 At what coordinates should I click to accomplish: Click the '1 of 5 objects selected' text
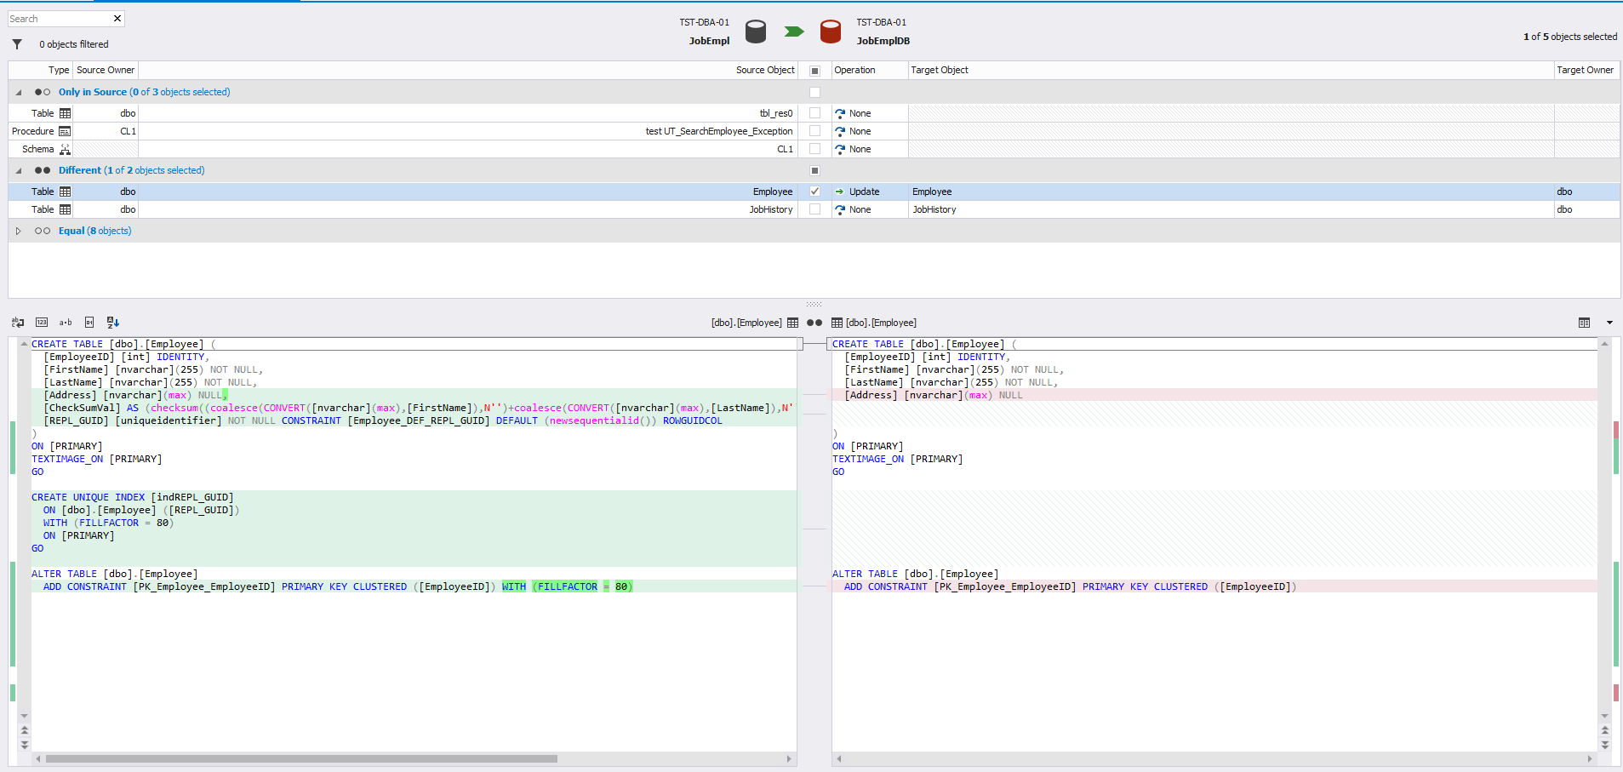(1570, 37)
